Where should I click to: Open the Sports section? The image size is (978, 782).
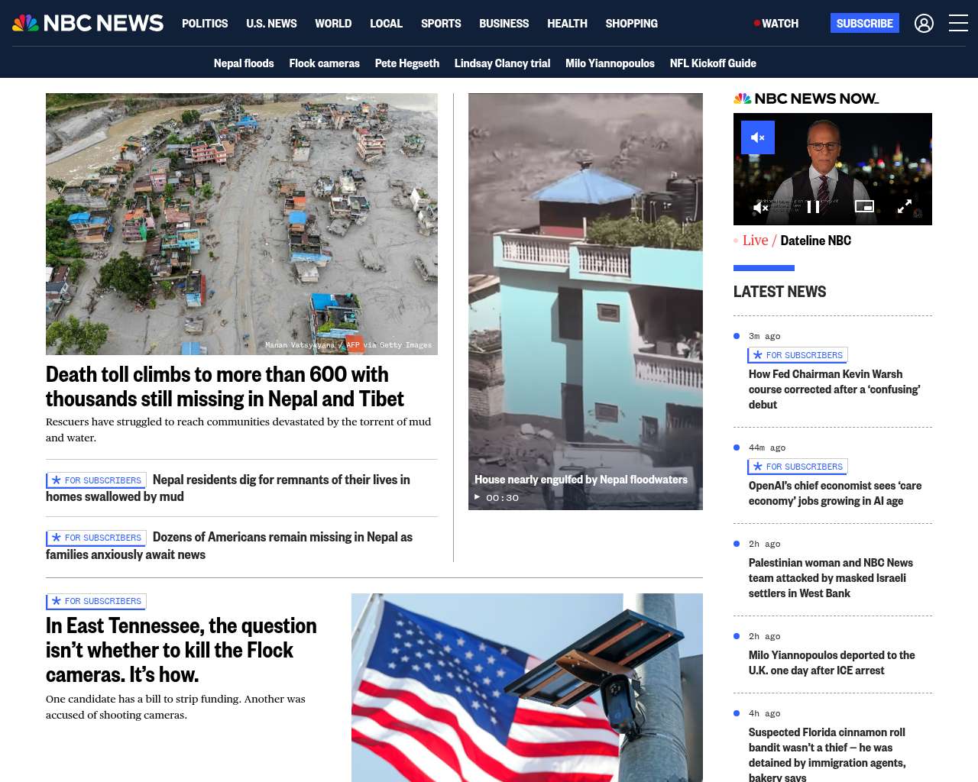[x=441, y=23]
